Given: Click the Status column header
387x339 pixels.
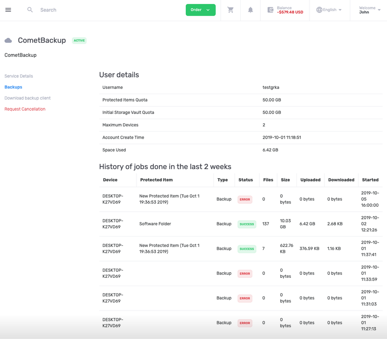Looking at the screenshot, I should coord(245,180).
